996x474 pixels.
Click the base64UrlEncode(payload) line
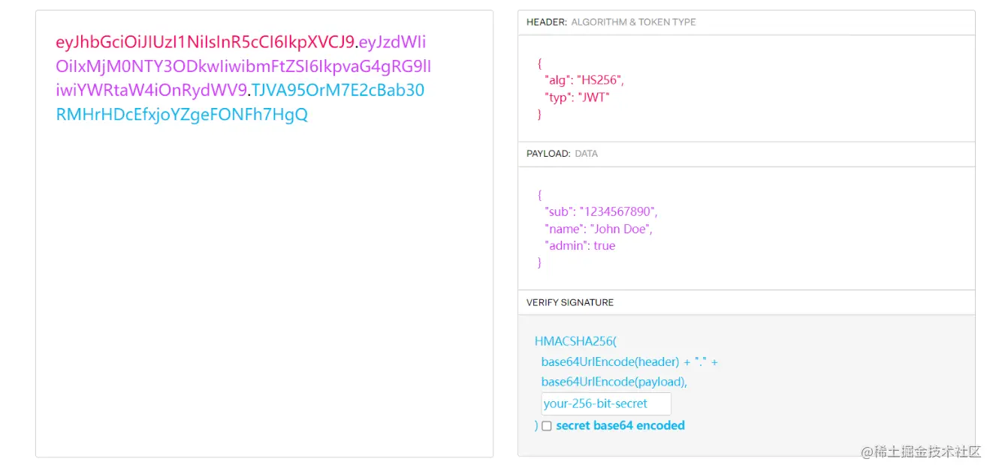coord(614,382)
